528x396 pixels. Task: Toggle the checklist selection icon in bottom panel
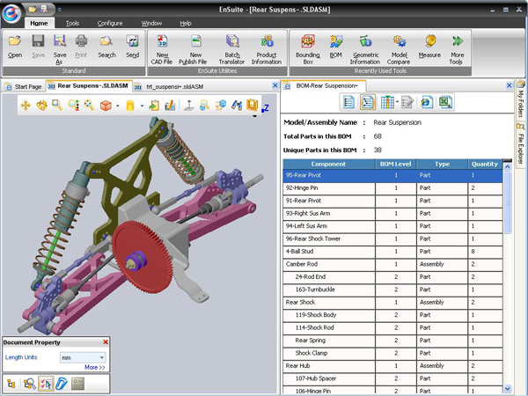click(x=46, y=384)
